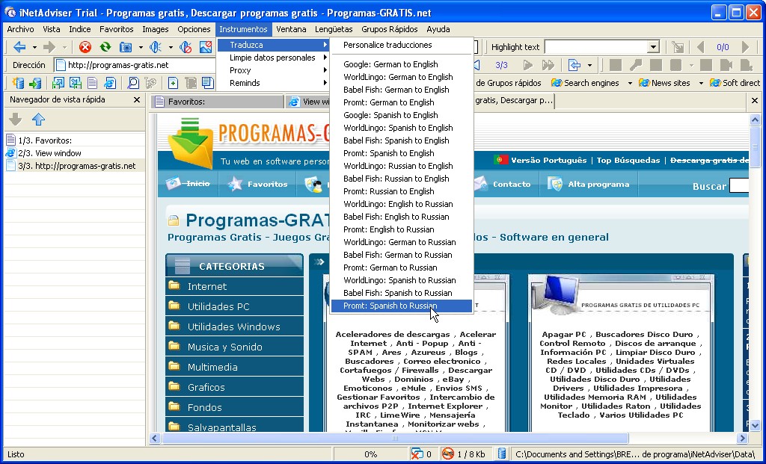Open the camera icon dropdown arrow
This screenshot has width=766, height=464.
[141, 47]
